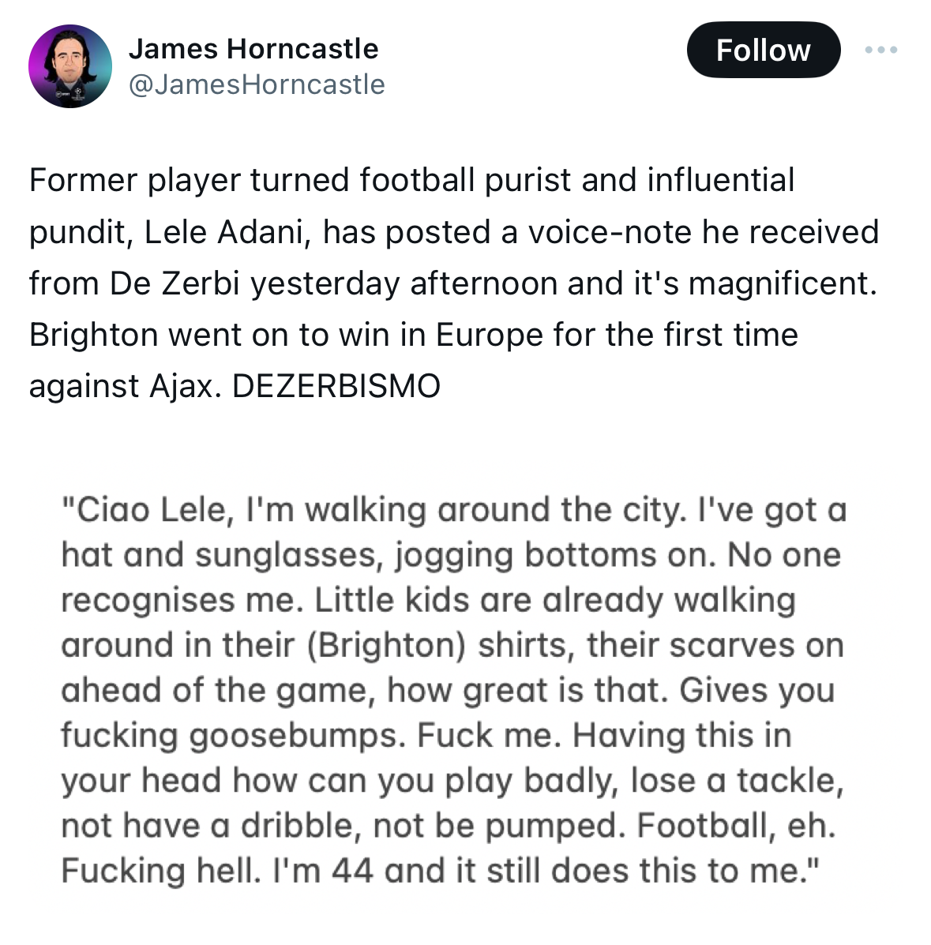Viewport: 931px width, 945px height.
Task: Click the word DEZERBISMO in the tweet
Action: [x=336, y=386]
